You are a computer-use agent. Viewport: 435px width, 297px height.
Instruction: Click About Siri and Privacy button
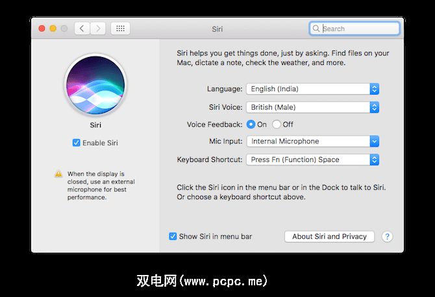329,237
